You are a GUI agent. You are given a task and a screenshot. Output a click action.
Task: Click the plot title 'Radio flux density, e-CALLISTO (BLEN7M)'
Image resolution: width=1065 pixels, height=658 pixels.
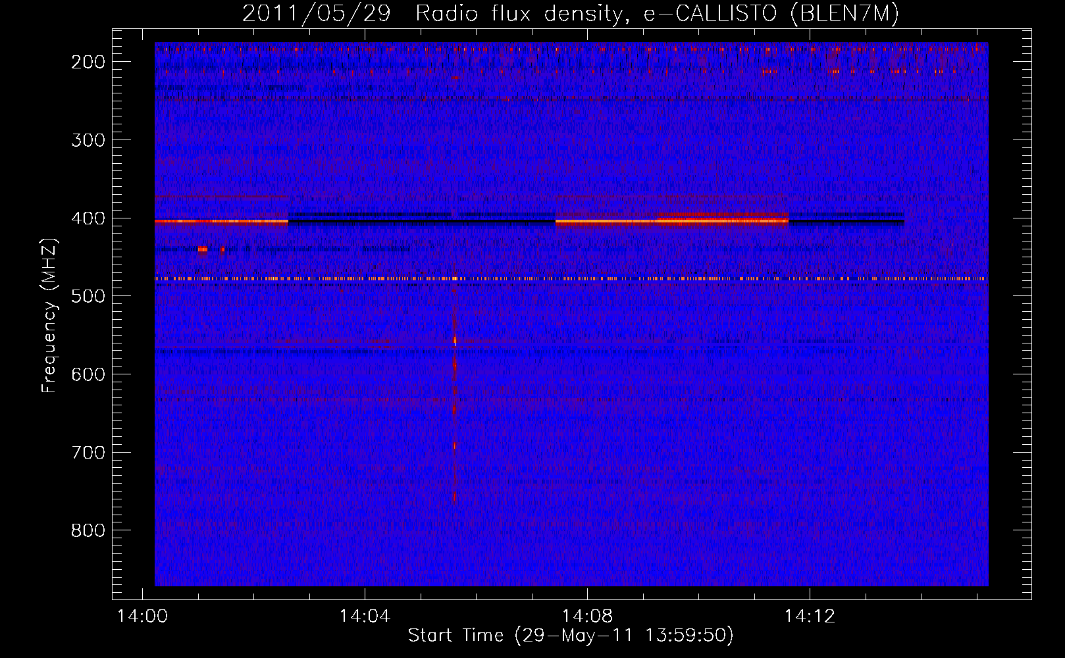657,14
